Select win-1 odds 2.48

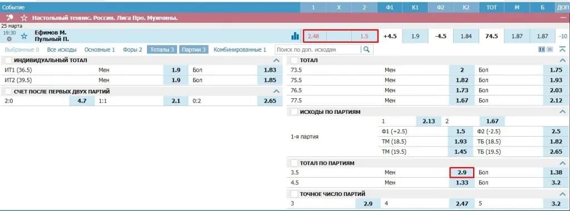[x=313, y=36]
